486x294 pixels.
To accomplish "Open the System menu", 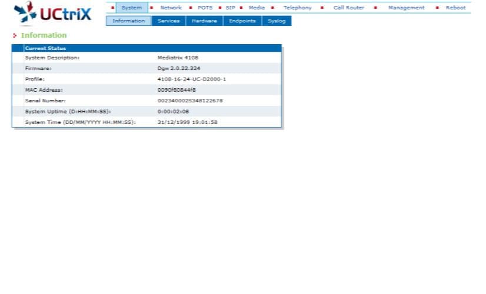I will [131, 8].
